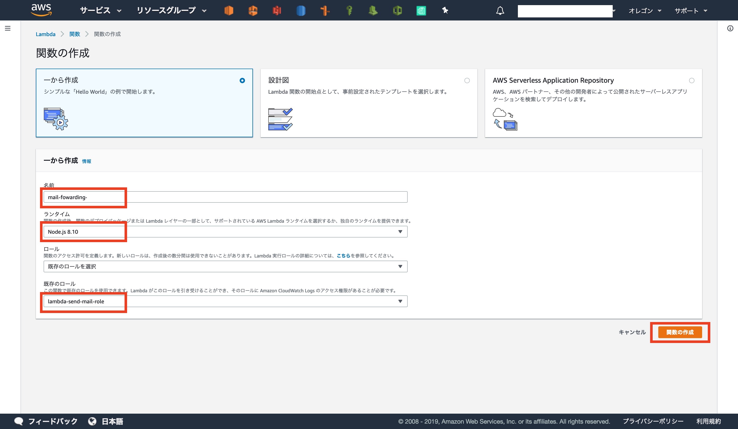Click the キャンセル button
The image size is (738, 429).
[632, 332]
